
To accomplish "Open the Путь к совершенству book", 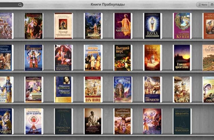I will pyautogui.click(x=152, y=90).
